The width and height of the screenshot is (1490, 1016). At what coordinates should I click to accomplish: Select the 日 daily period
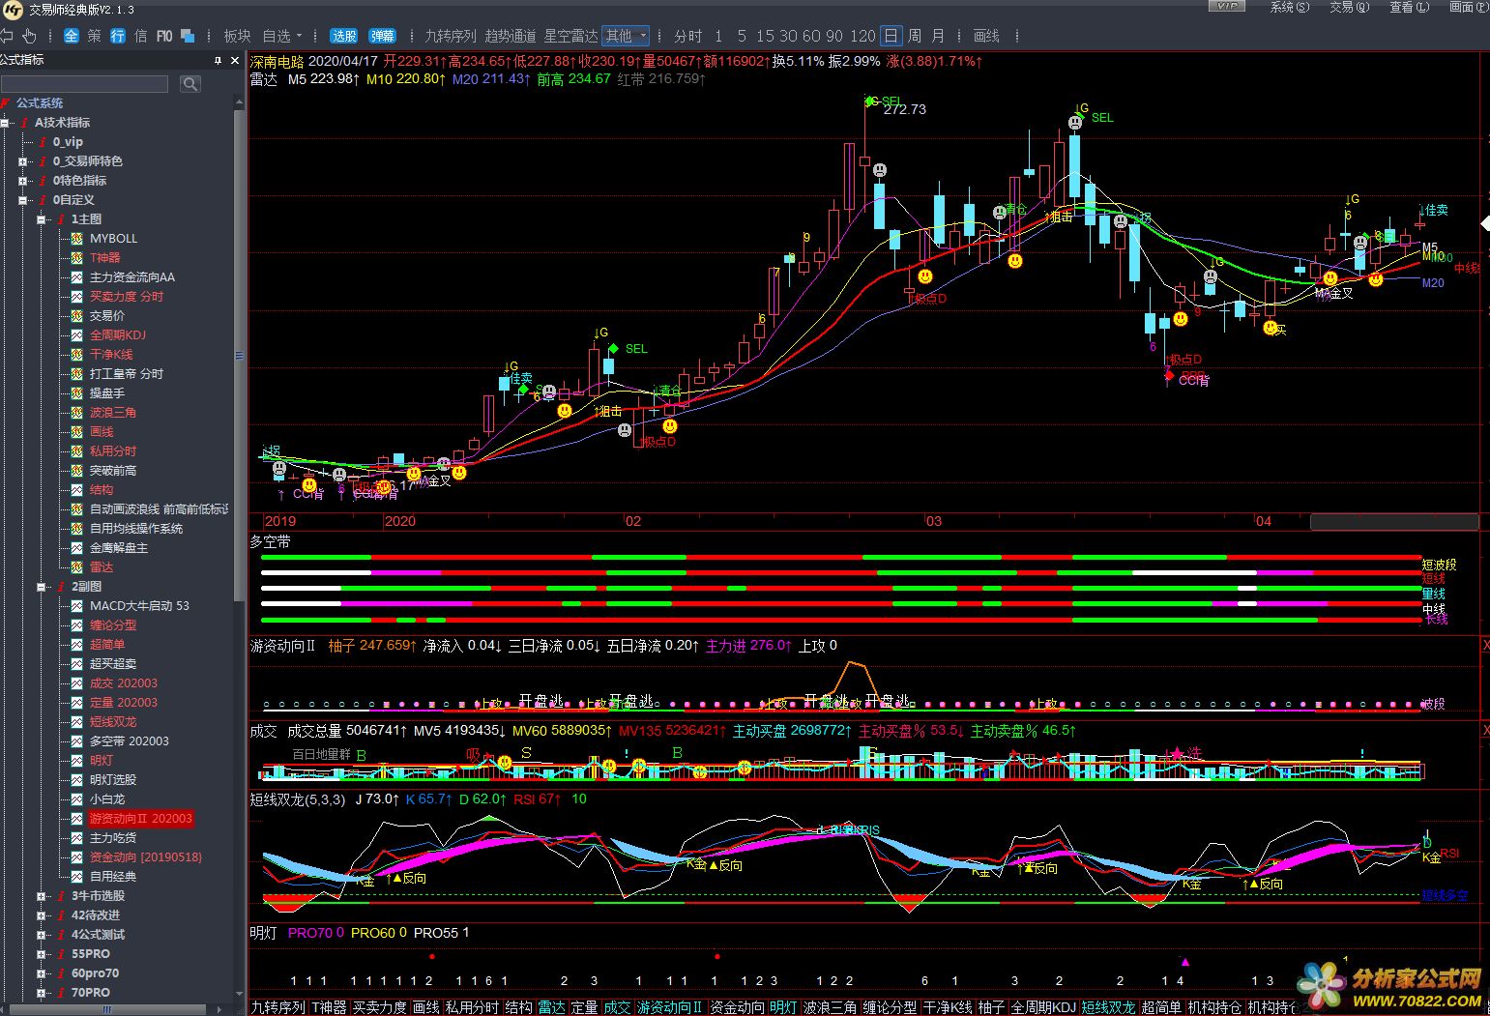[x=891, y=36]
